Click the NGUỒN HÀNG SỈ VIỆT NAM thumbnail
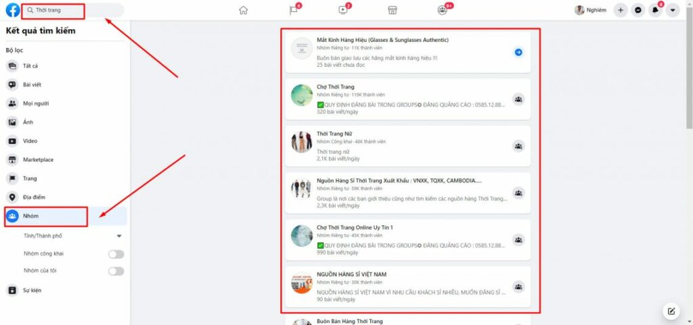Screen dimensions: 693x325 pyautogui.click(x=301, y=286)
